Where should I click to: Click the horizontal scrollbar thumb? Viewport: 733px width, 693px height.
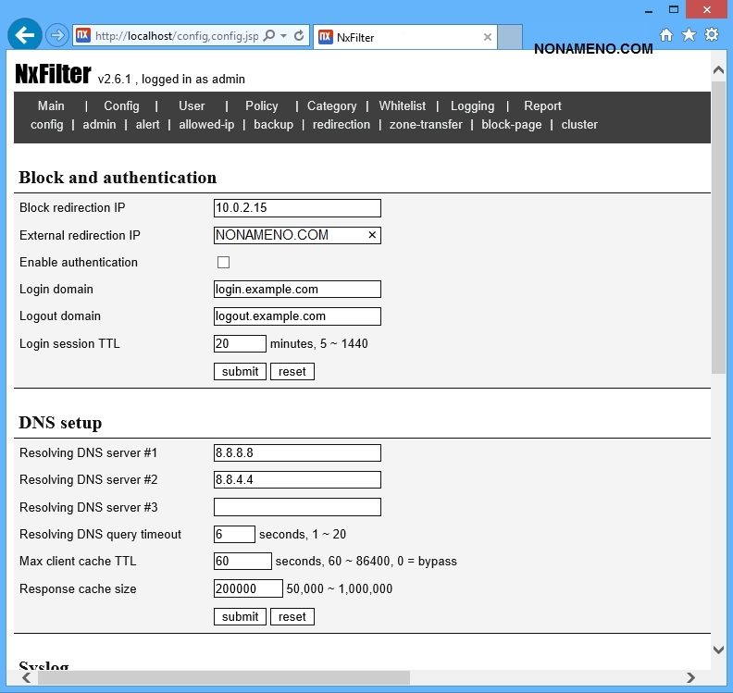(224, 677)
